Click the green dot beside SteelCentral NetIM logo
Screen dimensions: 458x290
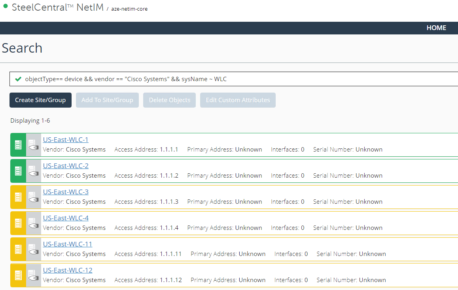coord(4,6)
